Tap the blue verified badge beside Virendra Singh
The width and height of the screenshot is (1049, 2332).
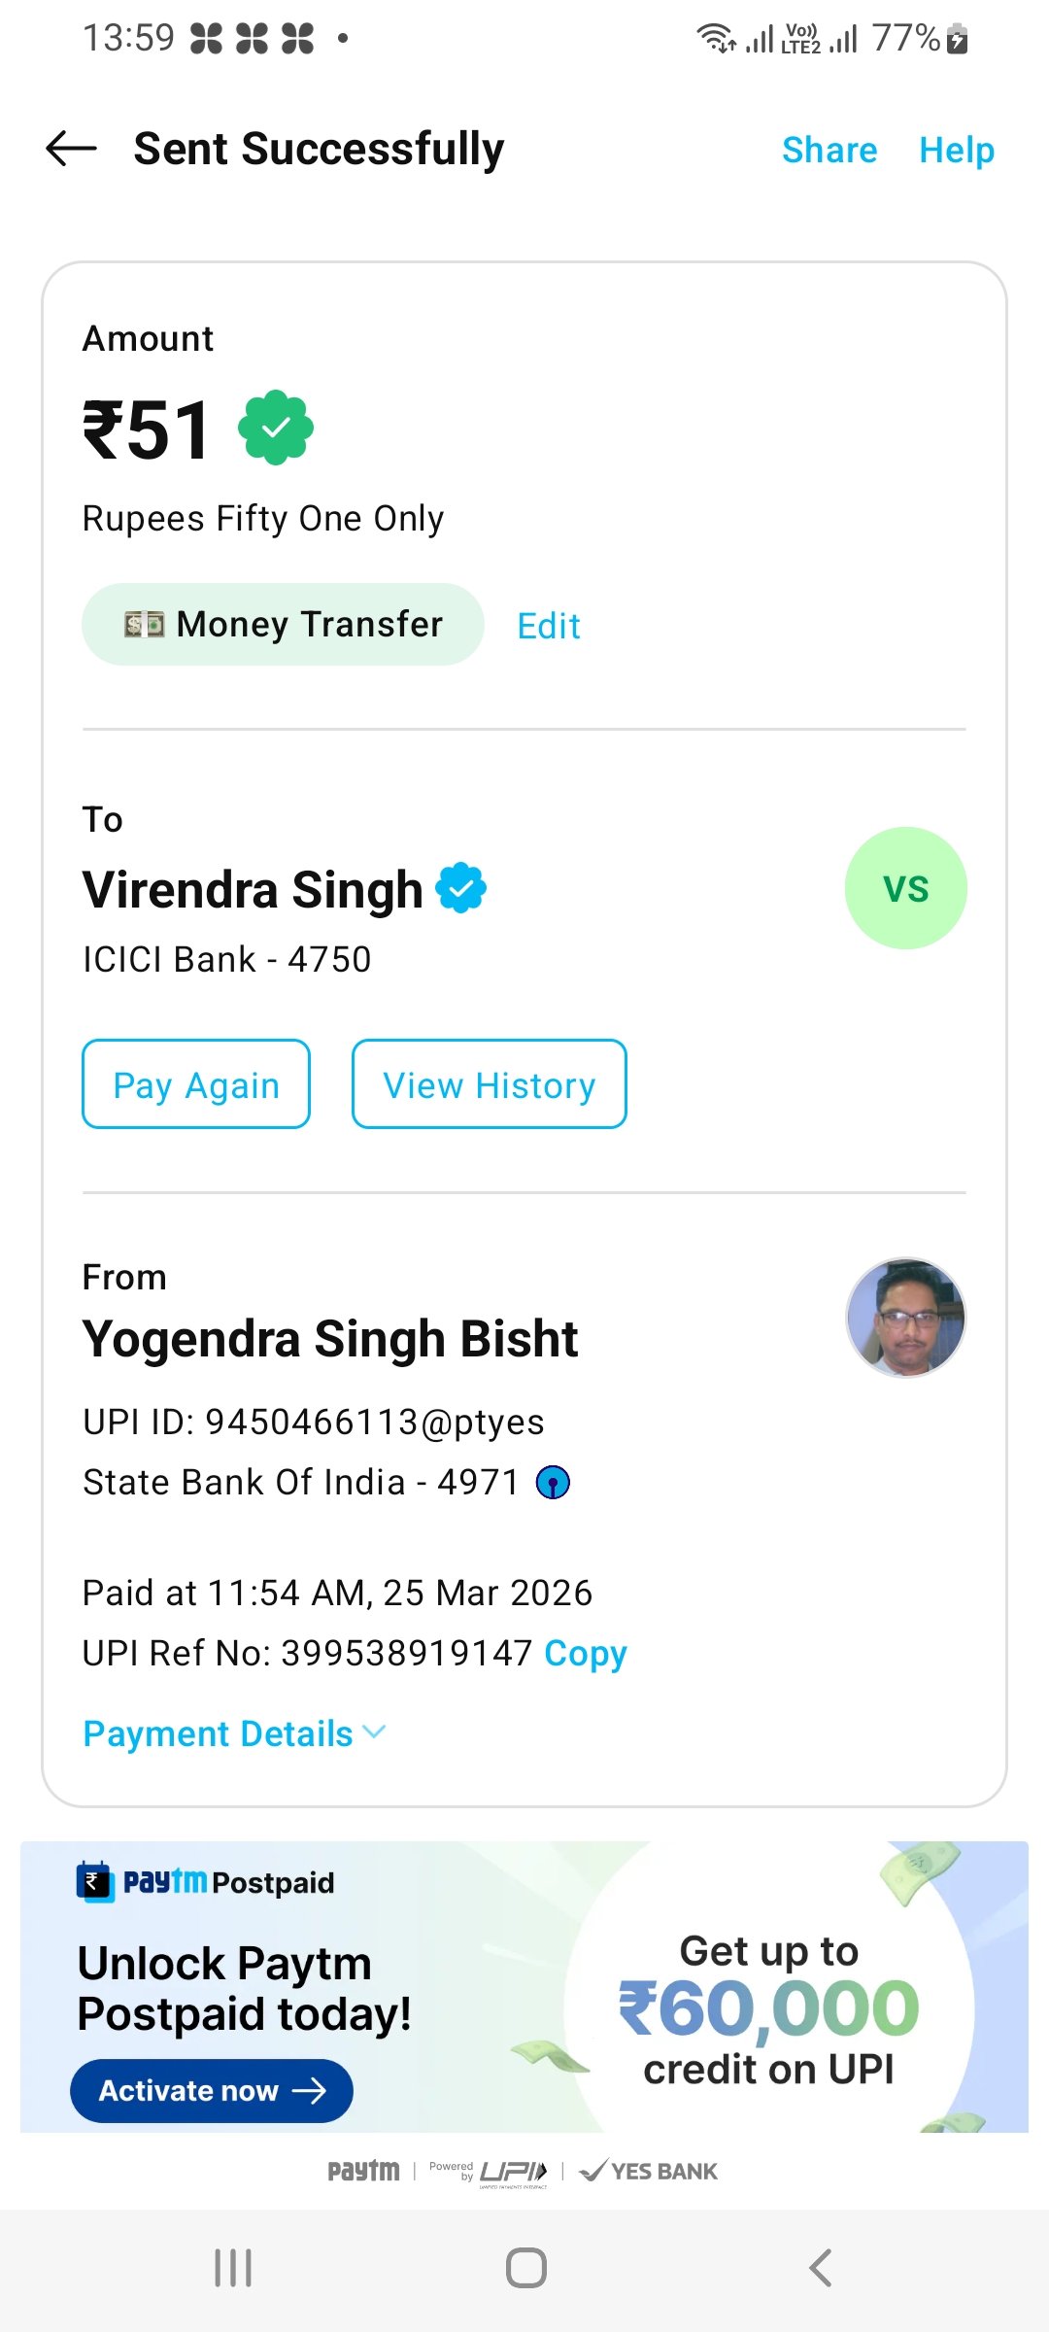461,888
